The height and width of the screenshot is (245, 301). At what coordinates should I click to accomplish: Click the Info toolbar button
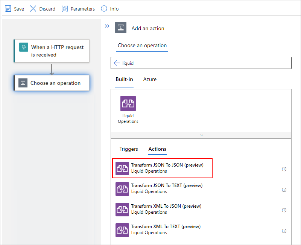tap(110, 9)
